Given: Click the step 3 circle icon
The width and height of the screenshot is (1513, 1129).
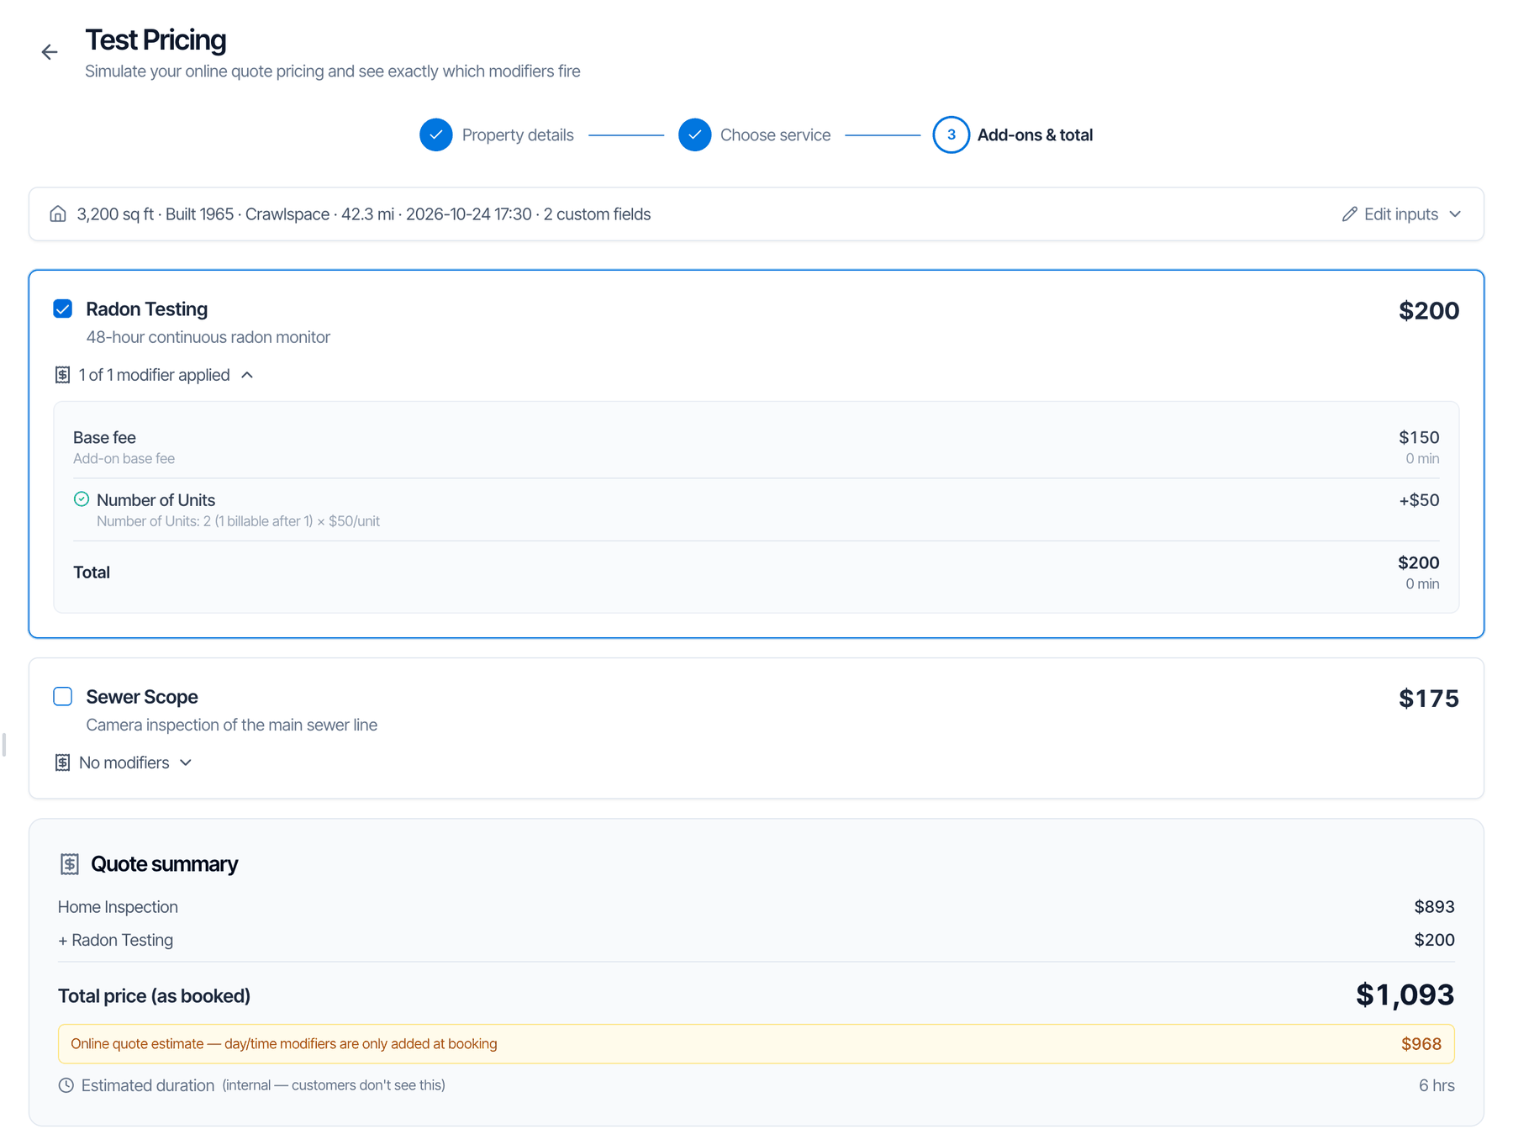Looking at the screenshot, I should (x=951, y=135).
